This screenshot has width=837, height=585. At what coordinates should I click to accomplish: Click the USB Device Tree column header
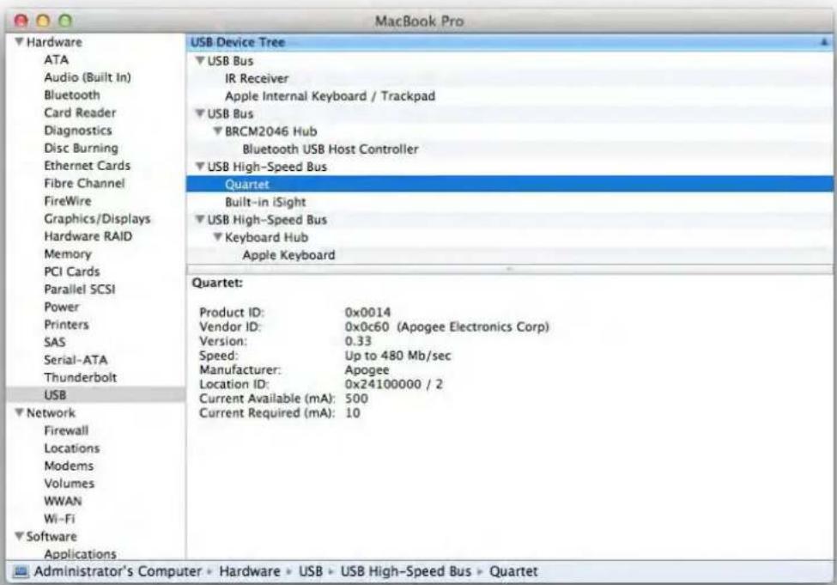[x=510, y=42]
